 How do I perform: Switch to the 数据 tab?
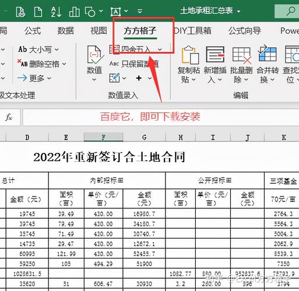pos(66,31)
